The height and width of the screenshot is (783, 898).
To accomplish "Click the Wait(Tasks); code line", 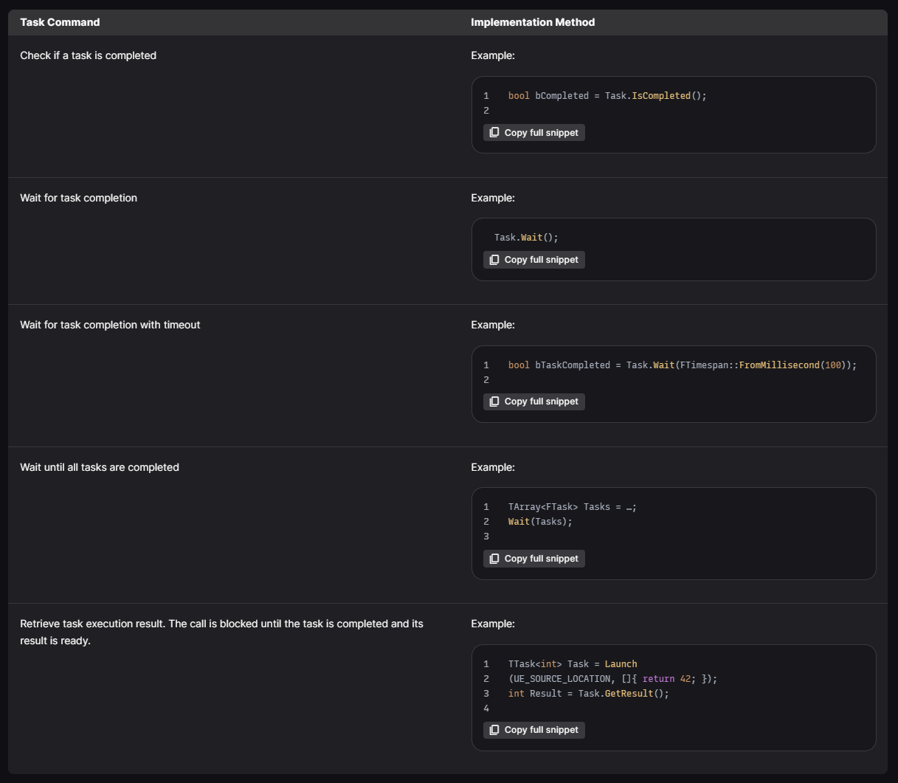I will (540, 522).
